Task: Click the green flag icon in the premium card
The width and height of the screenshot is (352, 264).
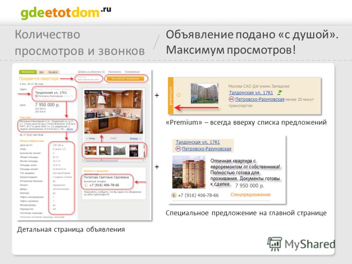Action: pos(280,92)
